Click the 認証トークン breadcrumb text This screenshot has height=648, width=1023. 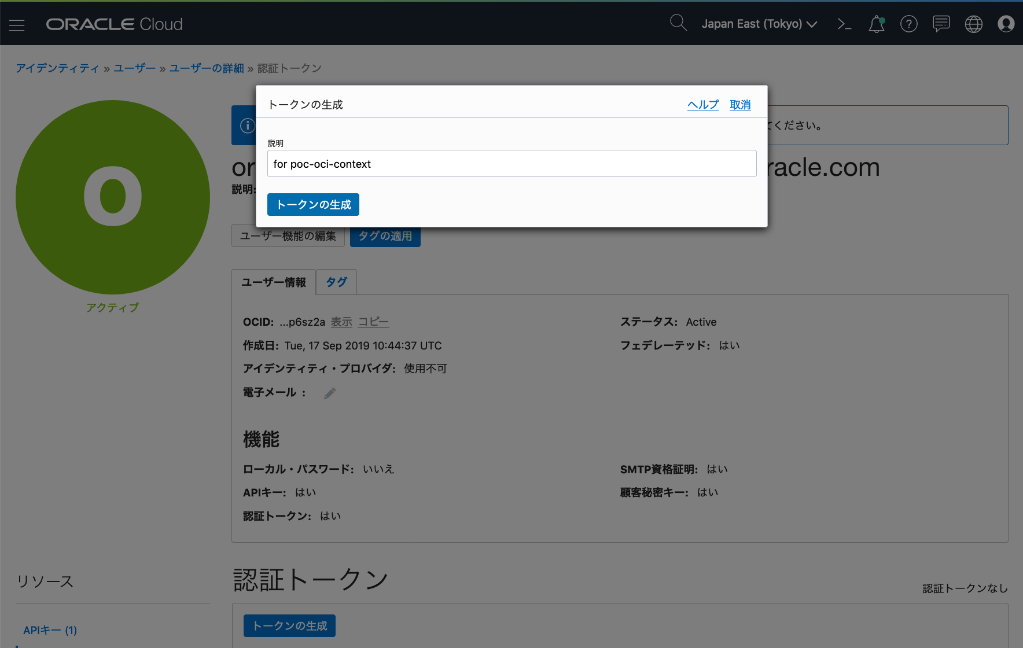click(x=289, y=68)
